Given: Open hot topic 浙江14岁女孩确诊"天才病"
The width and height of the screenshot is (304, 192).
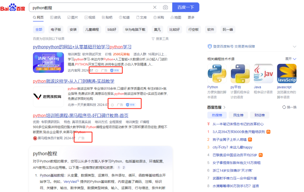Looking at the screenshot, I should coord(233,171).
